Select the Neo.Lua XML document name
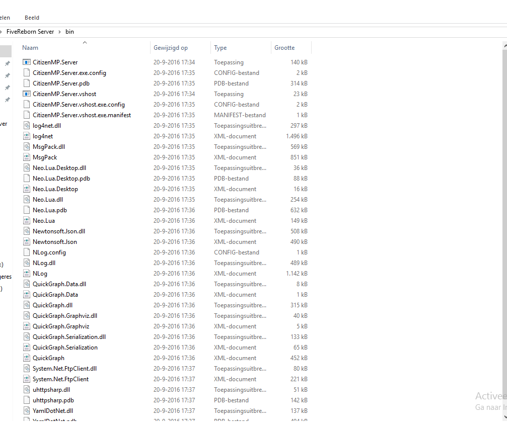 click(x=44, y=221)
